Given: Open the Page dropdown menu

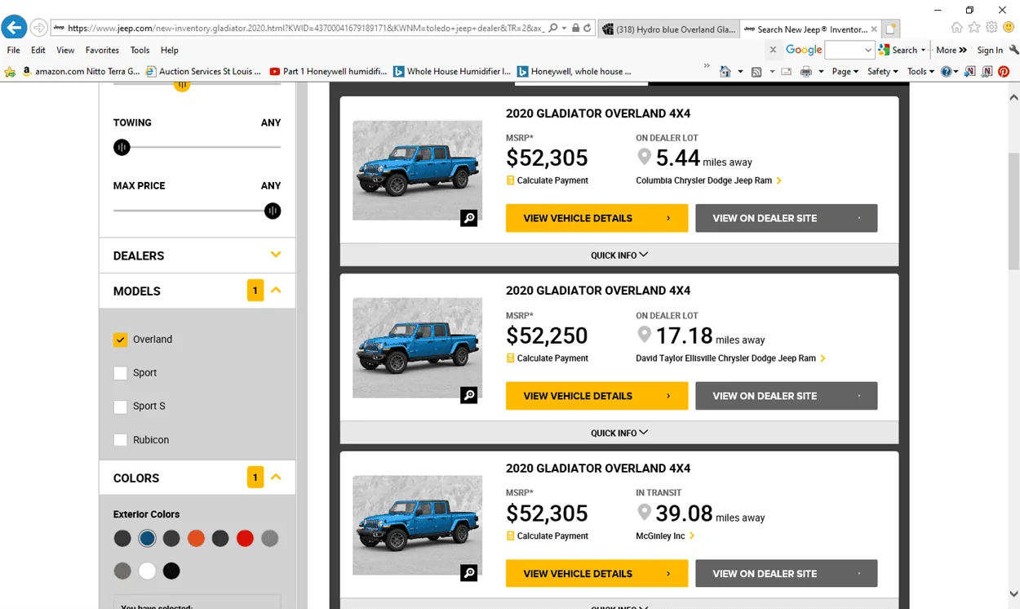Looking at the screenshot, I should [x=845, y=72].
